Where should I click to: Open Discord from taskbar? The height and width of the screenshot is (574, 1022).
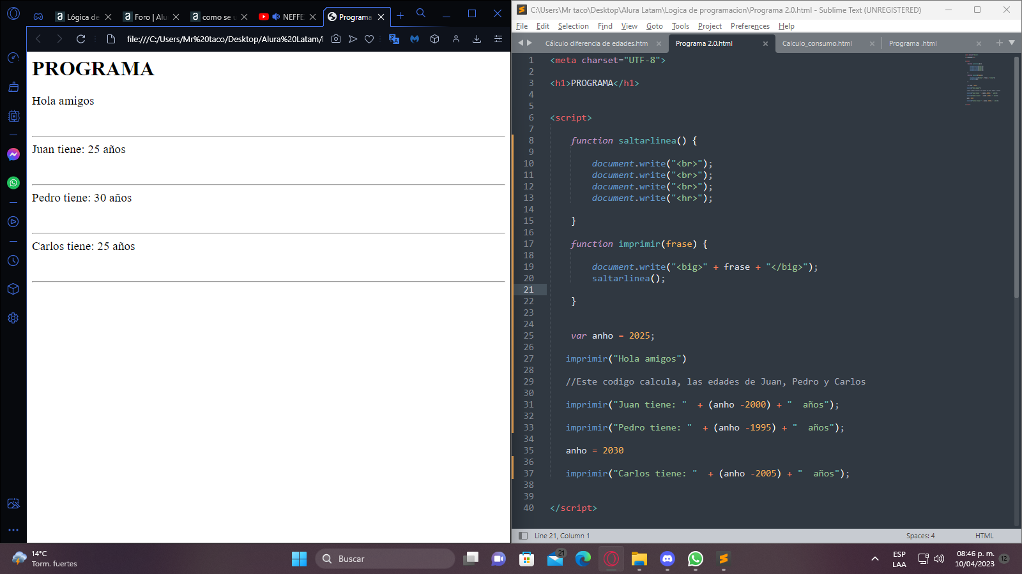pyautogui.click(x=667, y=559)
